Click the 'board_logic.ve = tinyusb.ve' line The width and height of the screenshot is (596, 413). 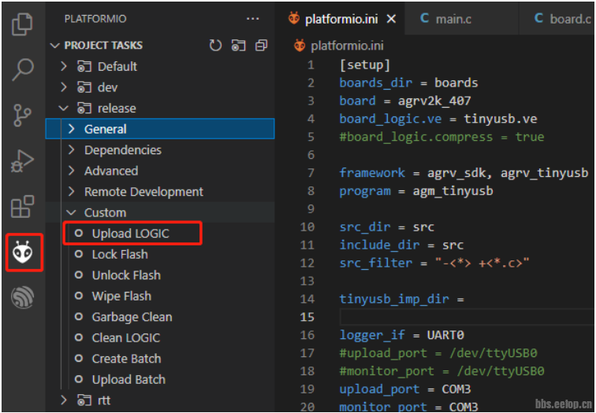(438, 119)
